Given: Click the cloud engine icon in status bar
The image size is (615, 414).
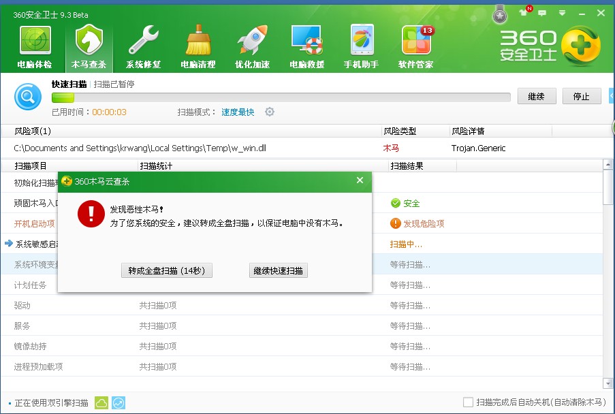Looking at the screenshot, I should coord(101,402).
